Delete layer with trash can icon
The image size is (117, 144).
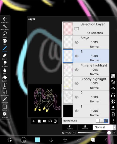pyautogui.click(x=113, y=114)
